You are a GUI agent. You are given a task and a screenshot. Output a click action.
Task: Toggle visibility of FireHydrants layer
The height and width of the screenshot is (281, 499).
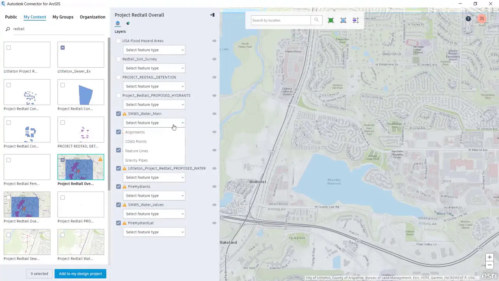tap(214, 187)
